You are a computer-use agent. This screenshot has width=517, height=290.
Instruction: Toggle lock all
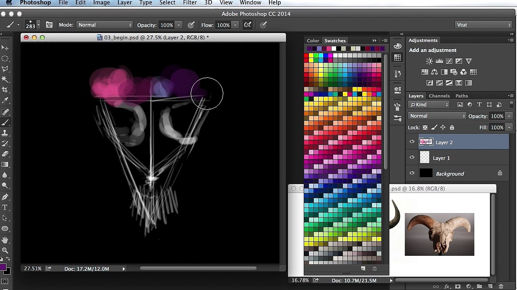point(452,127)
